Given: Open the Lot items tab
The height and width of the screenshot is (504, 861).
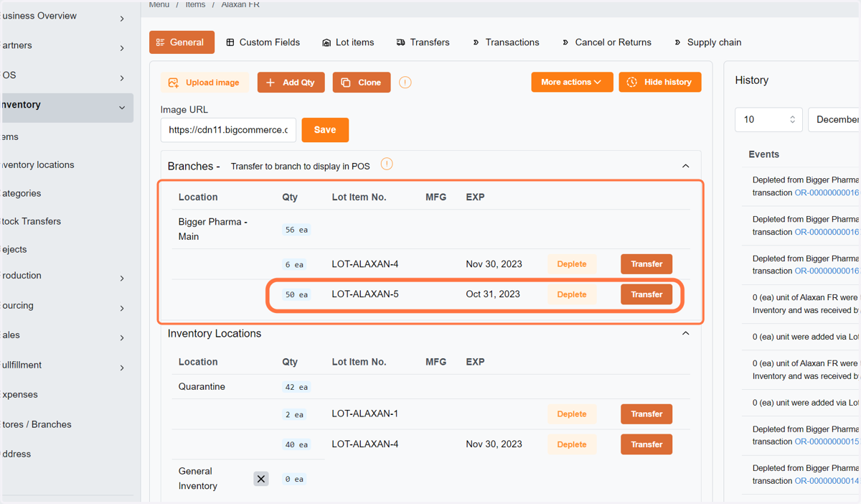Looking at the screenshot, I should [x=348, y=42].
